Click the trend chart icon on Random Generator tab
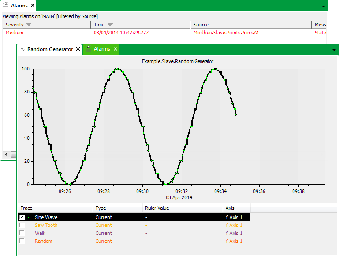This screenshot has width=339, height=256. 22,49
